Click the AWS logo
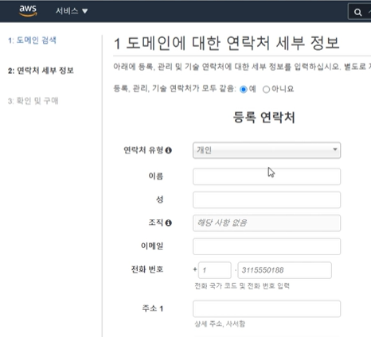 [x=28, y=11]
